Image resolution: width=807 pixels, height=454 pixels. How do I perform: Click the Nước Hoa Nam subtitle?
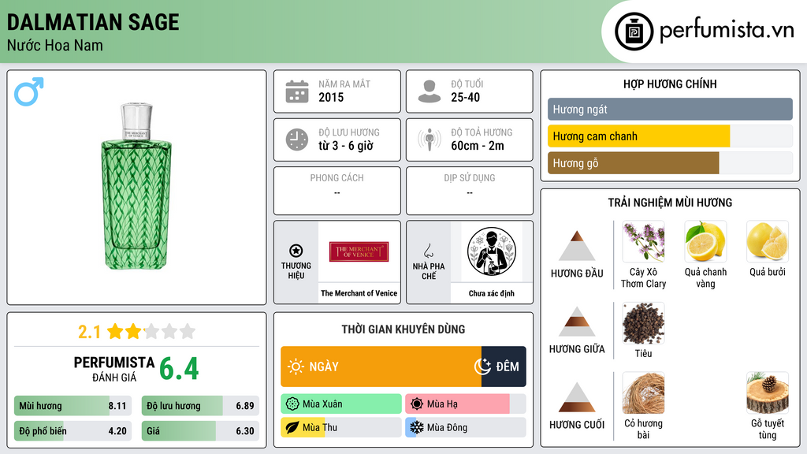[x=55, y=45]
